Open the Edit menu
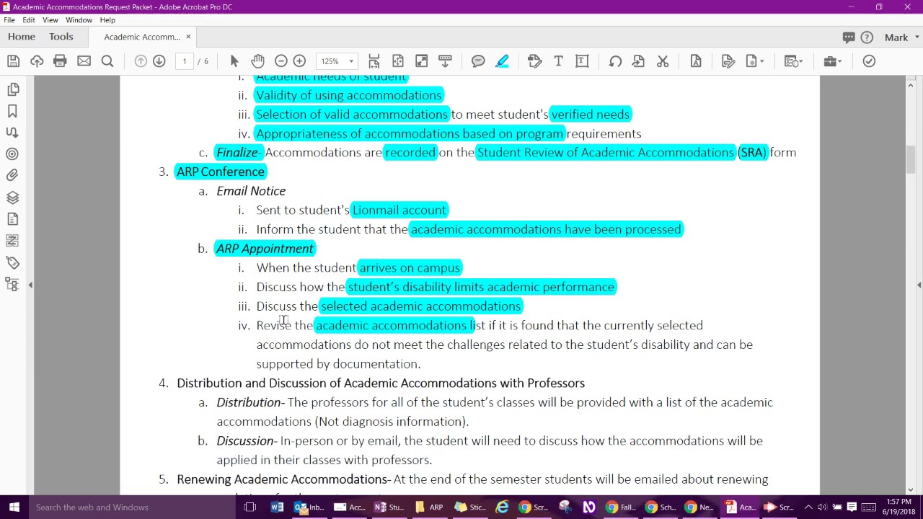Screen dimensions: 923x519 tap(29, 20)
